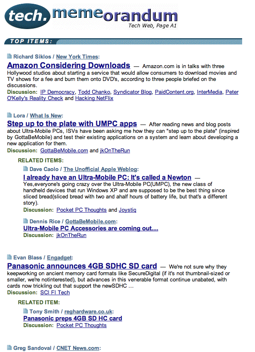Read the Newton Ultra-Mobile PC article
This screenshot has width=255, height=352.
107,177
